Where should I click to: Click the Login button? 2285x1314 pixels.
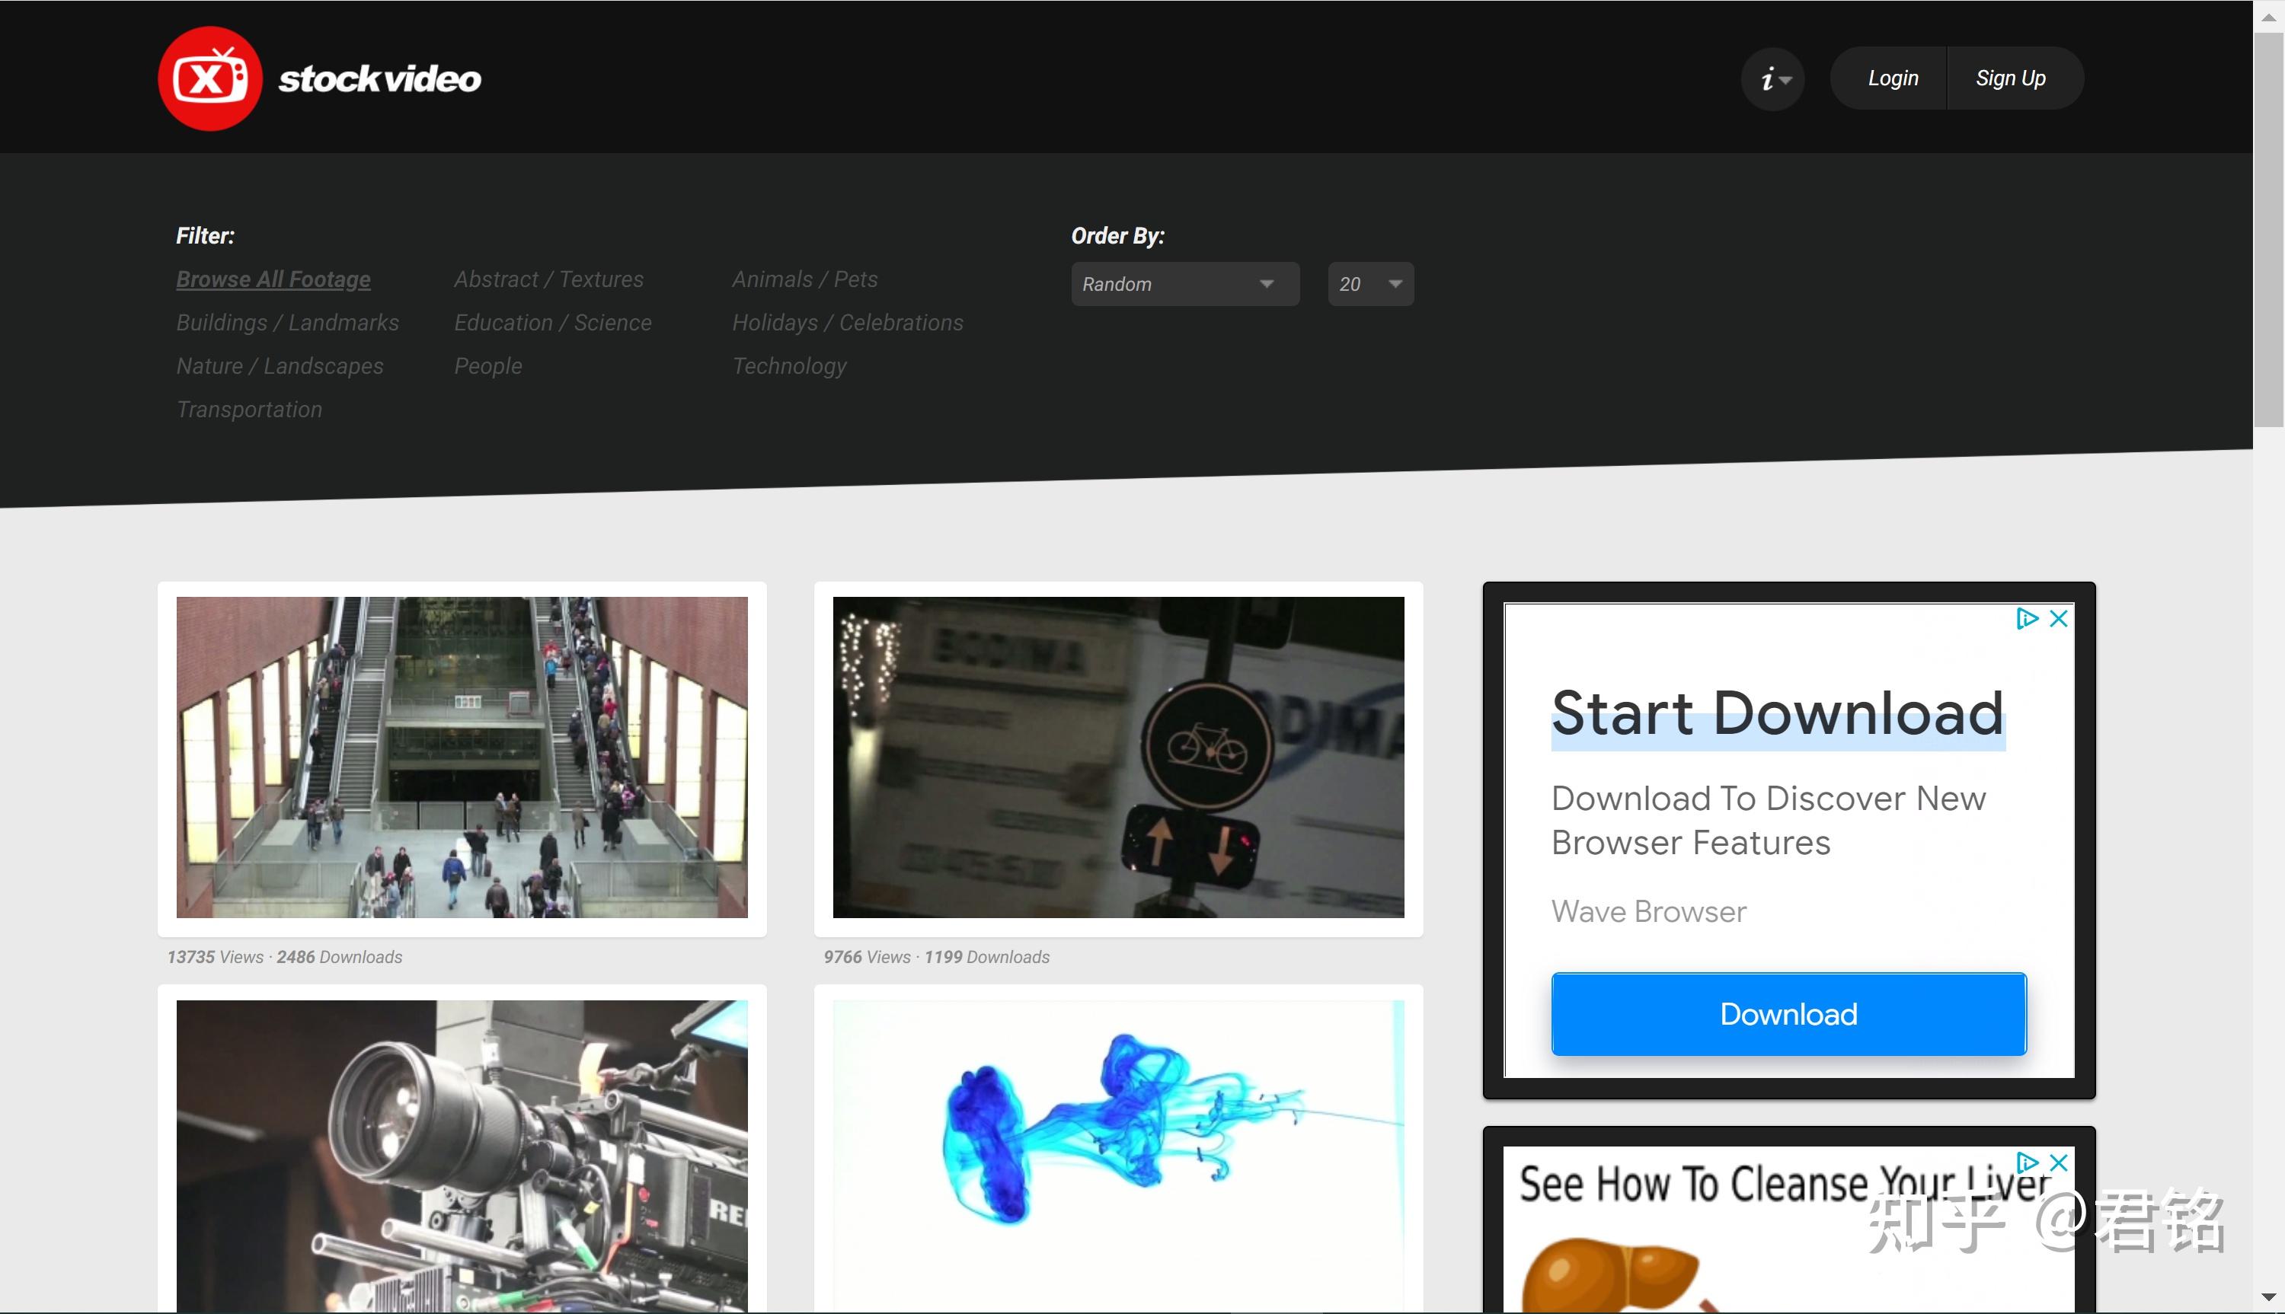[x=1892, y=78]
